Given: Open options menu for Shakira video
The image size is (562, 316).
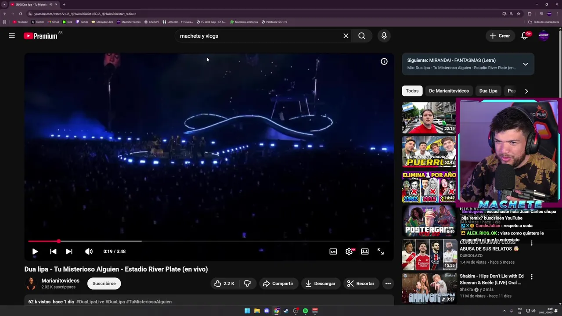Looking at the screenshot, I should (531, 277).
